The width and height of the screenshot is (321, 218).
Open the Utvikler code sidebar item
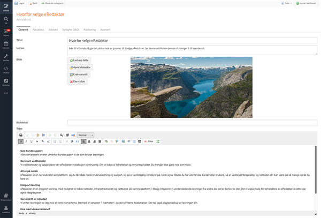pos(6,70)
